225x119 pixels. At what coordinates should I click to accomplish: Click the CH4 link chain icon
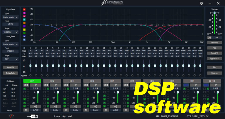[x=86, y=85]
